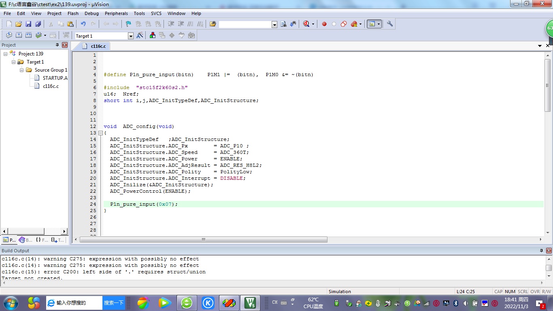Close the Build Output panel
The width and height of the screenshot is (553, 311).
coord(549,251)
